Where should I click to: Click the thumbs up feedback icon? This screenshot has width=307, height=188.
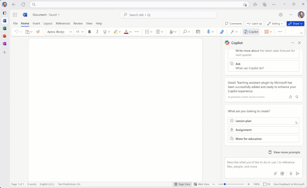(x=290, y=97)
